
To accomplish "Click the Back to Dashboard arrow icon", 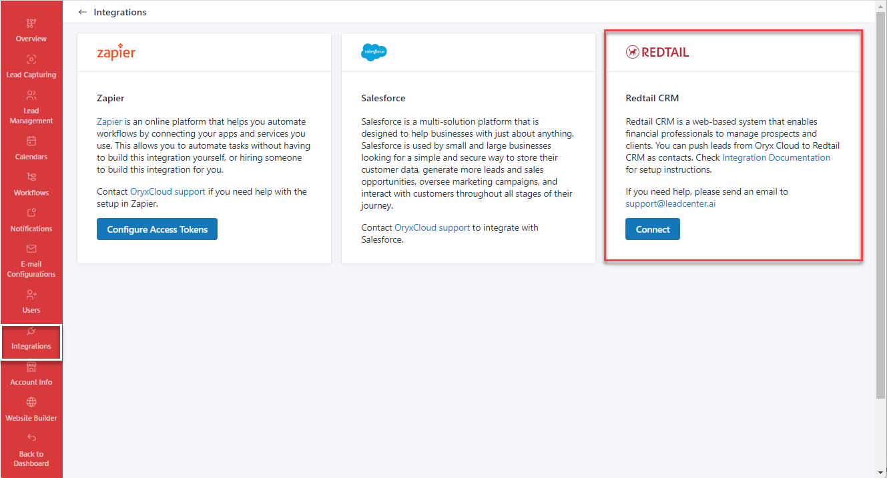I will pyautogui.click(x=31, y=439).
